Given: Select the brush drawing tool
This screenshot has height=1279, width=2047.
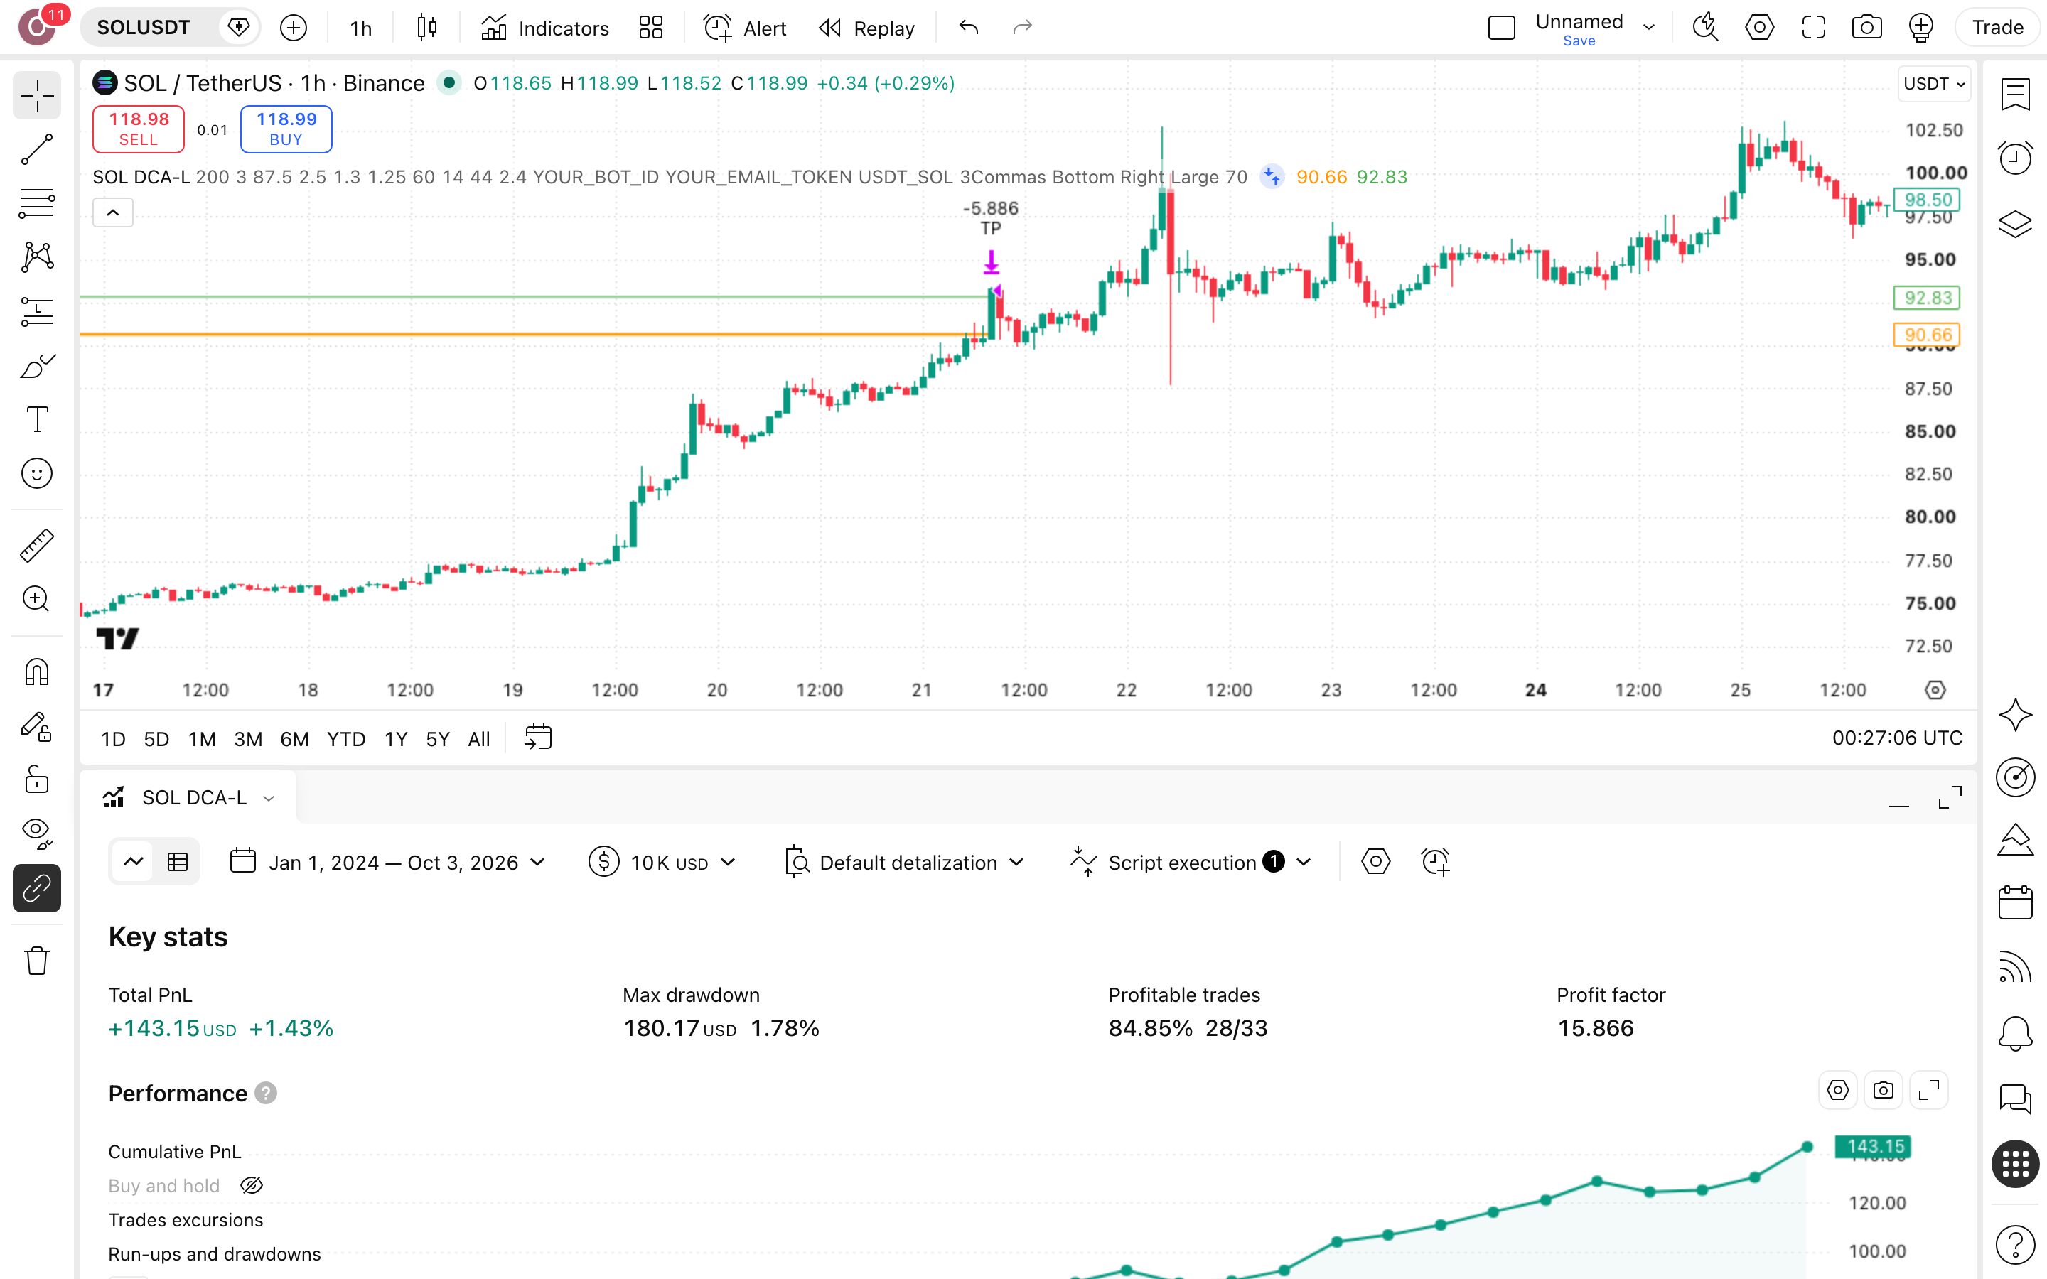Looking at the screenshot, I should 36,365.
